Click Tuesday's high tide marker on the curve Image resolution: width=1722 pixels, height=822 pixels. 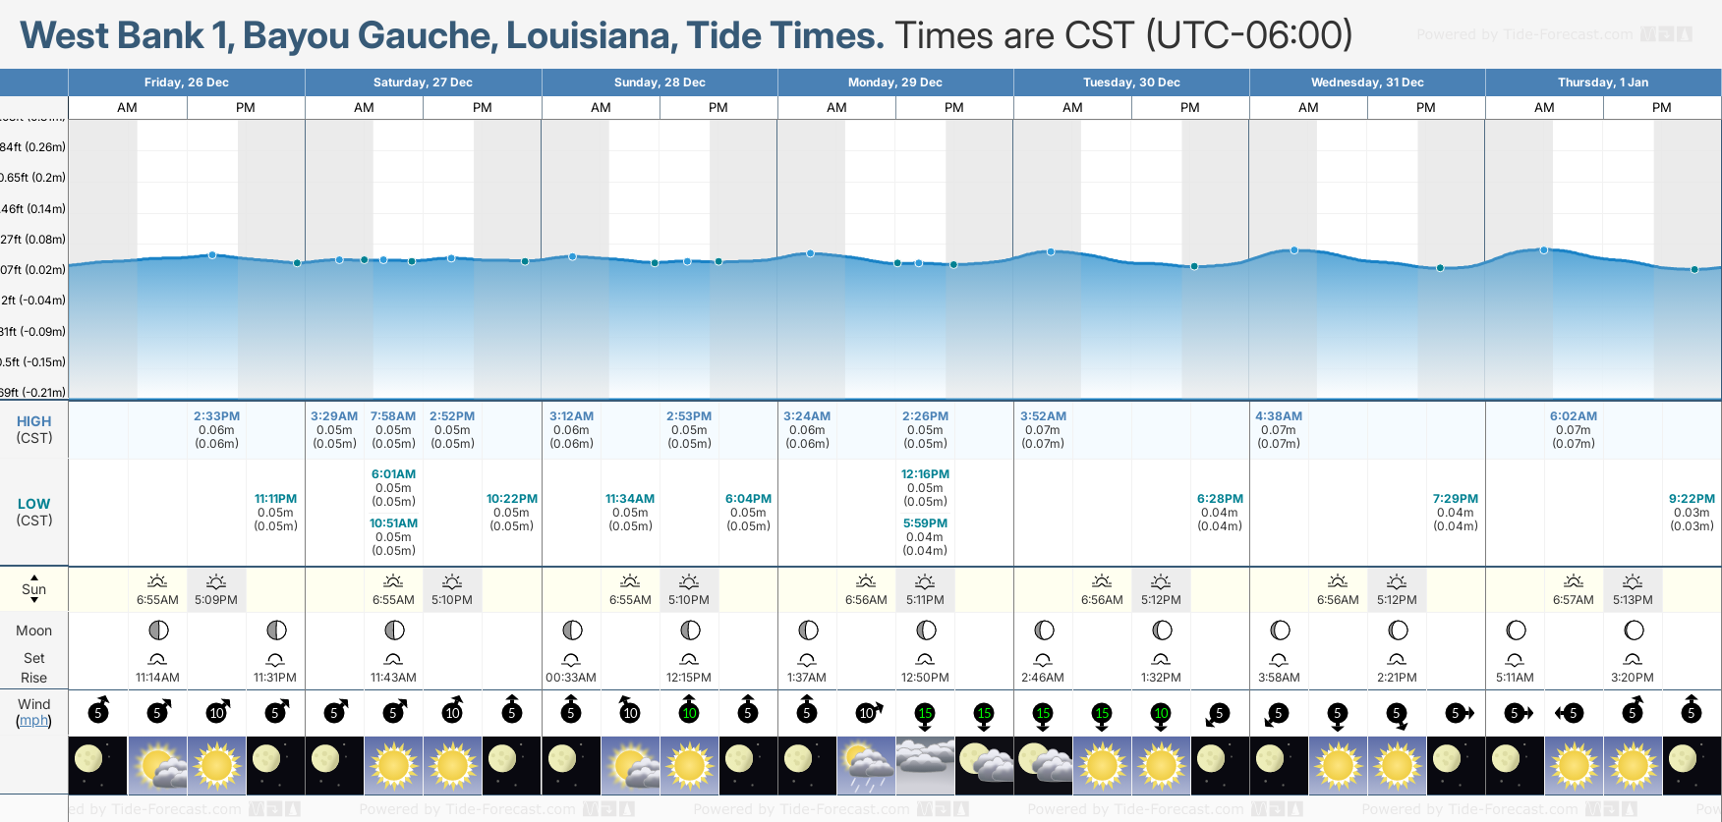click(1051, 252)
